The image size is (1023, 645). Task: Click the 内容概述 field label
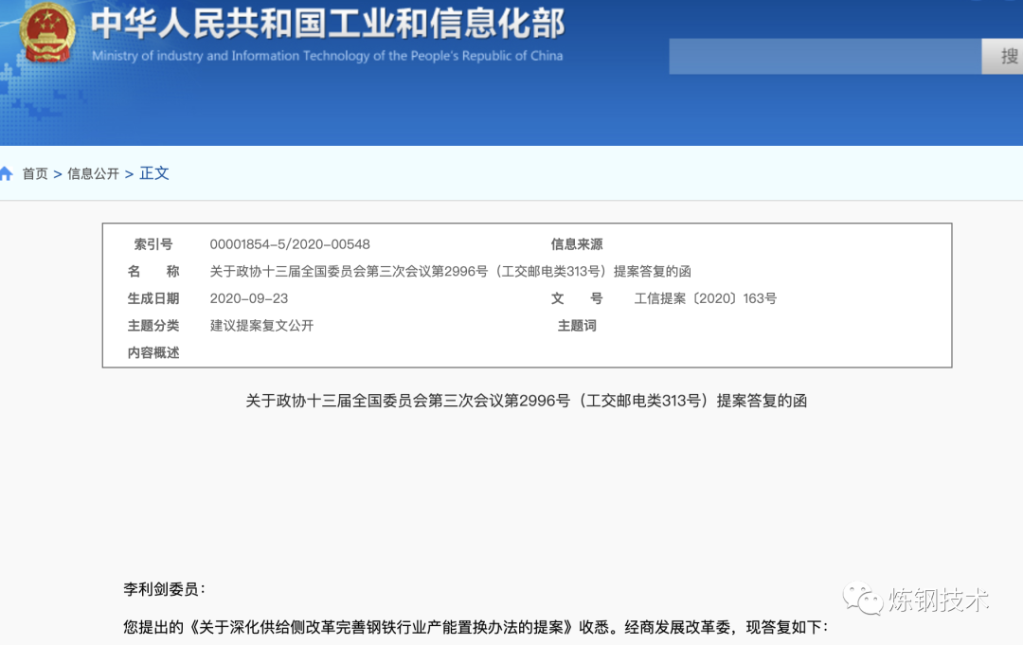[153, 352]
